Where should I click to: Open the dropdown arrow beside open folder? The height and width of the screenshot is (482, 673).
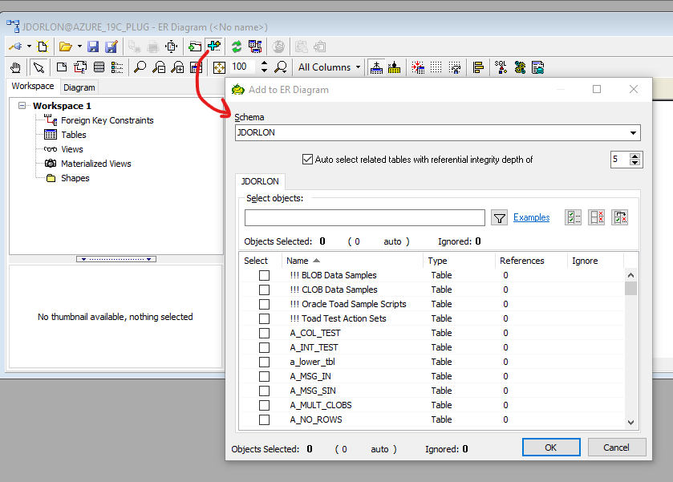click(x=79, y=47)
